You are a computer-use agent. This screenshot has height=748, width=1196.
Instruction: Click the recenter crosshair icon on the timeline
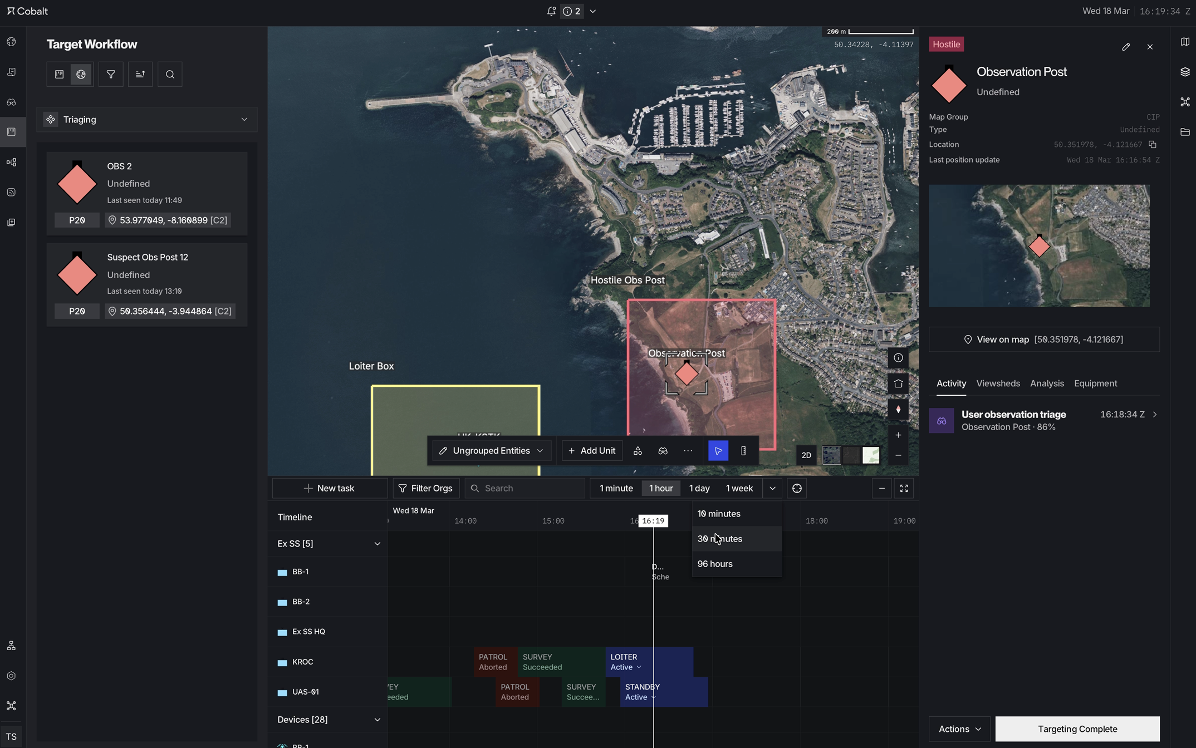[797, 488]
